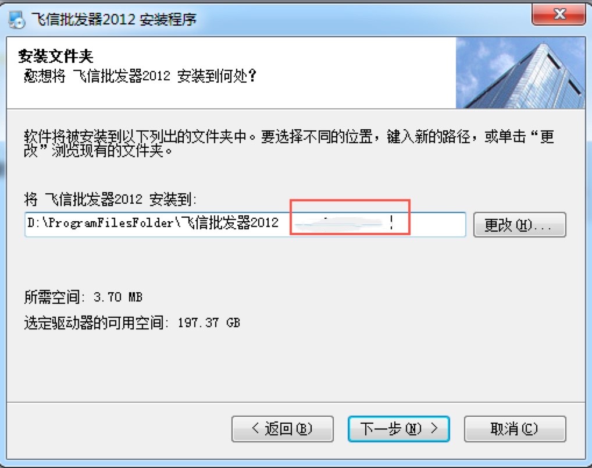Cancel setup with the 取消(C) button
The width and height of the screenshot is (592, 468).
(515, 428)
